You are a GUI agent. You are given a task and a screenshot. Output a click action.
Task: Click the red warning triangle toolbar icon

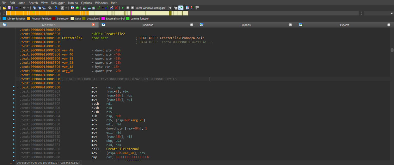coord(73,8)
